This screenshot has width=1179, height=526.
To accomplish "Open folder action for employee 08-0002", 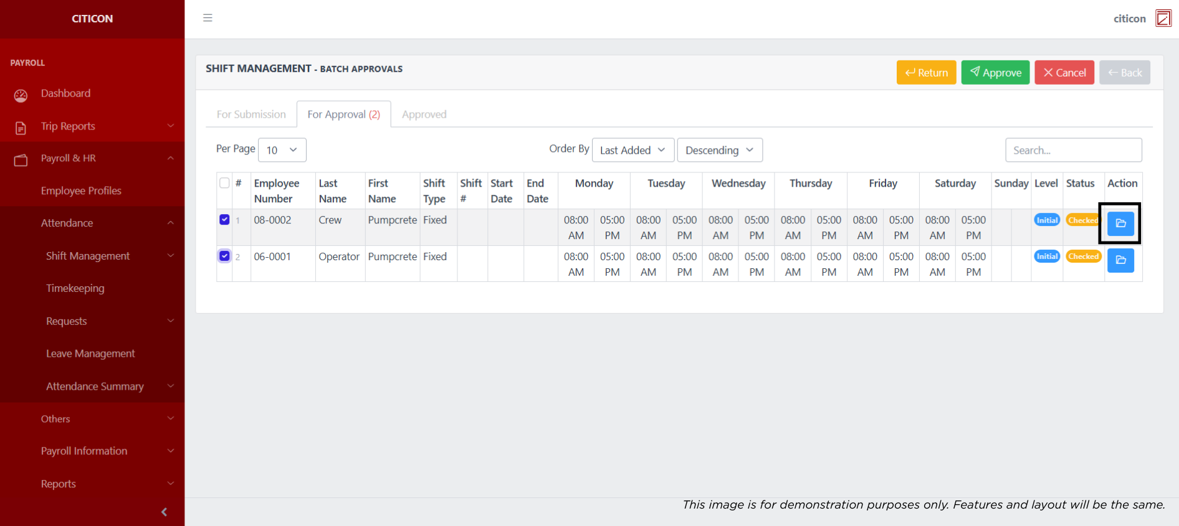I will pos(1120,223).
